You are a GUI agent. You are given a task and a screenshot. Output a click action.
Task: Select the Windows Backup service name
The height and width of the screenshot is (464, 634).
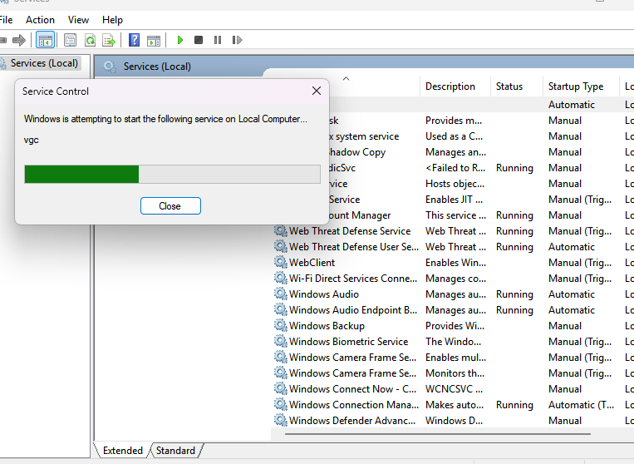coord(327,326)
